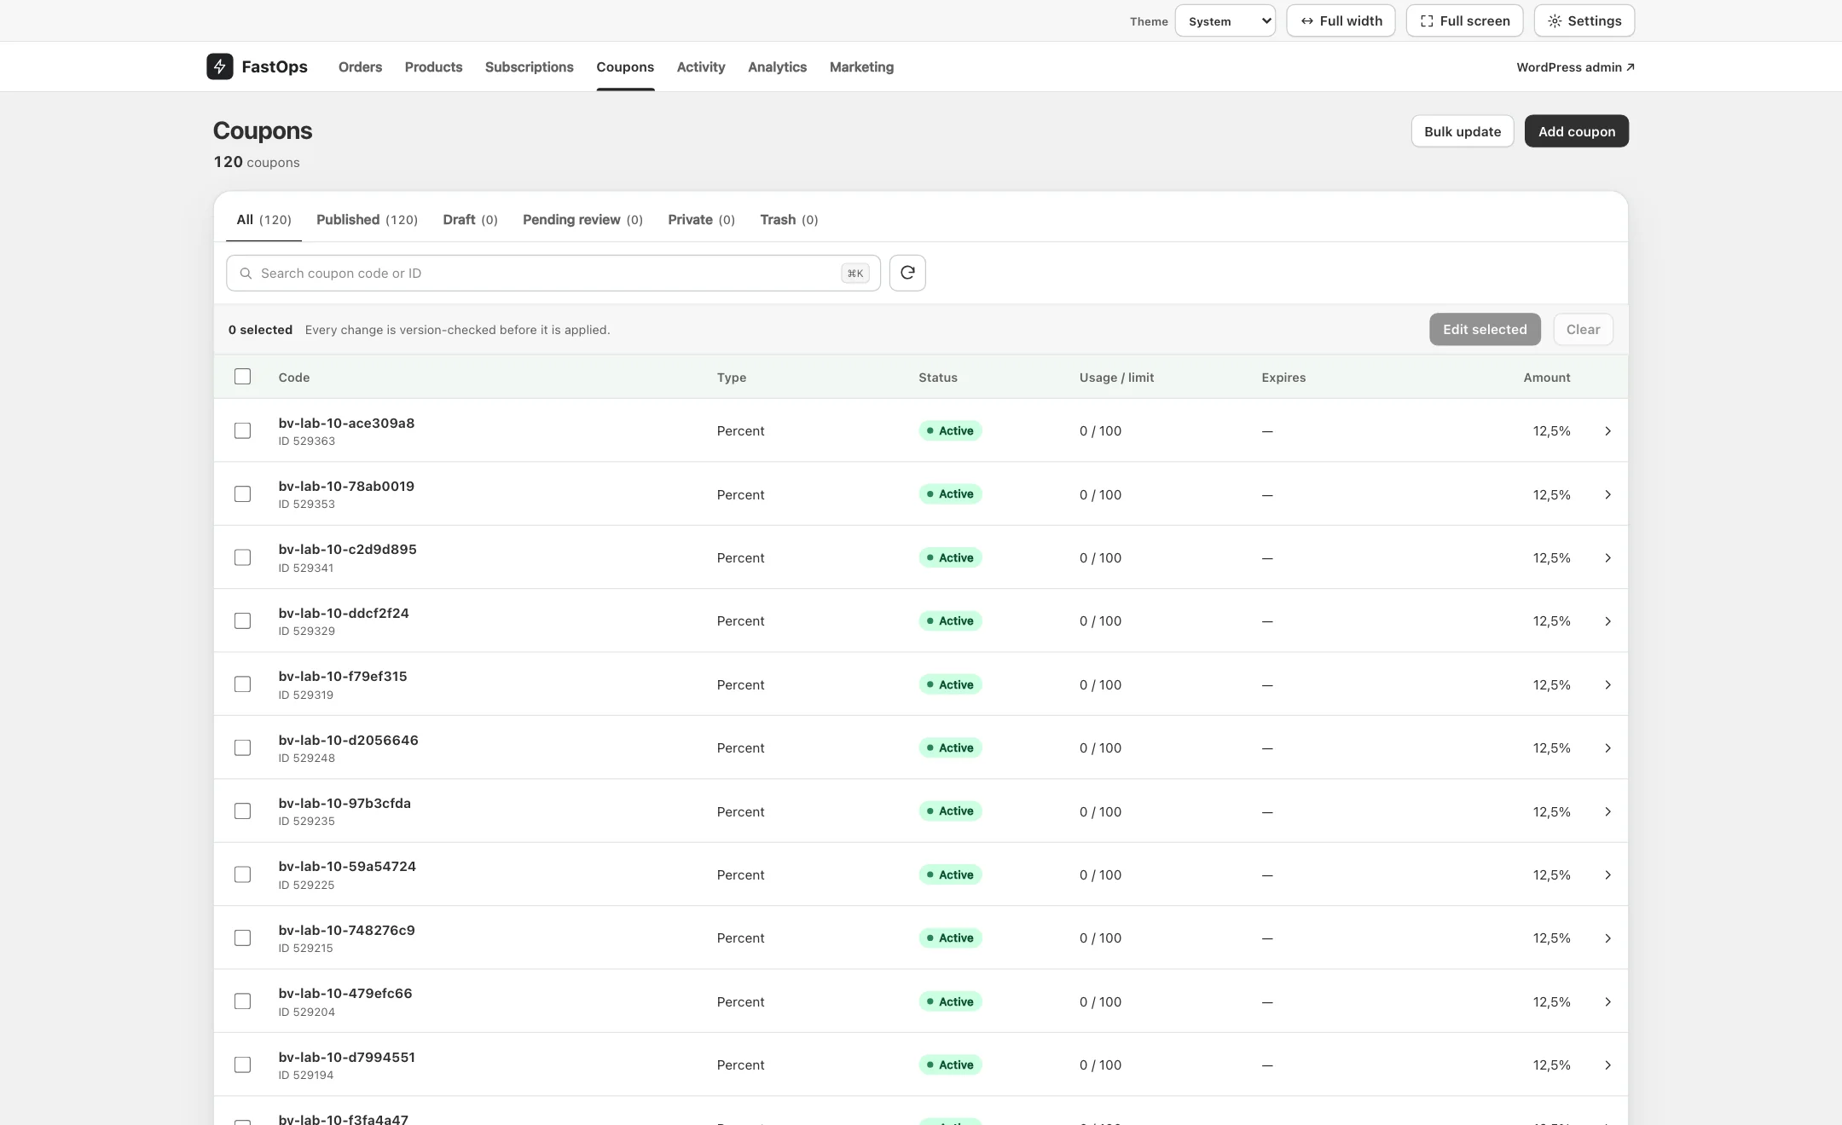
Task: Click the Add coupon button
Action: [x=1576, y=131]
